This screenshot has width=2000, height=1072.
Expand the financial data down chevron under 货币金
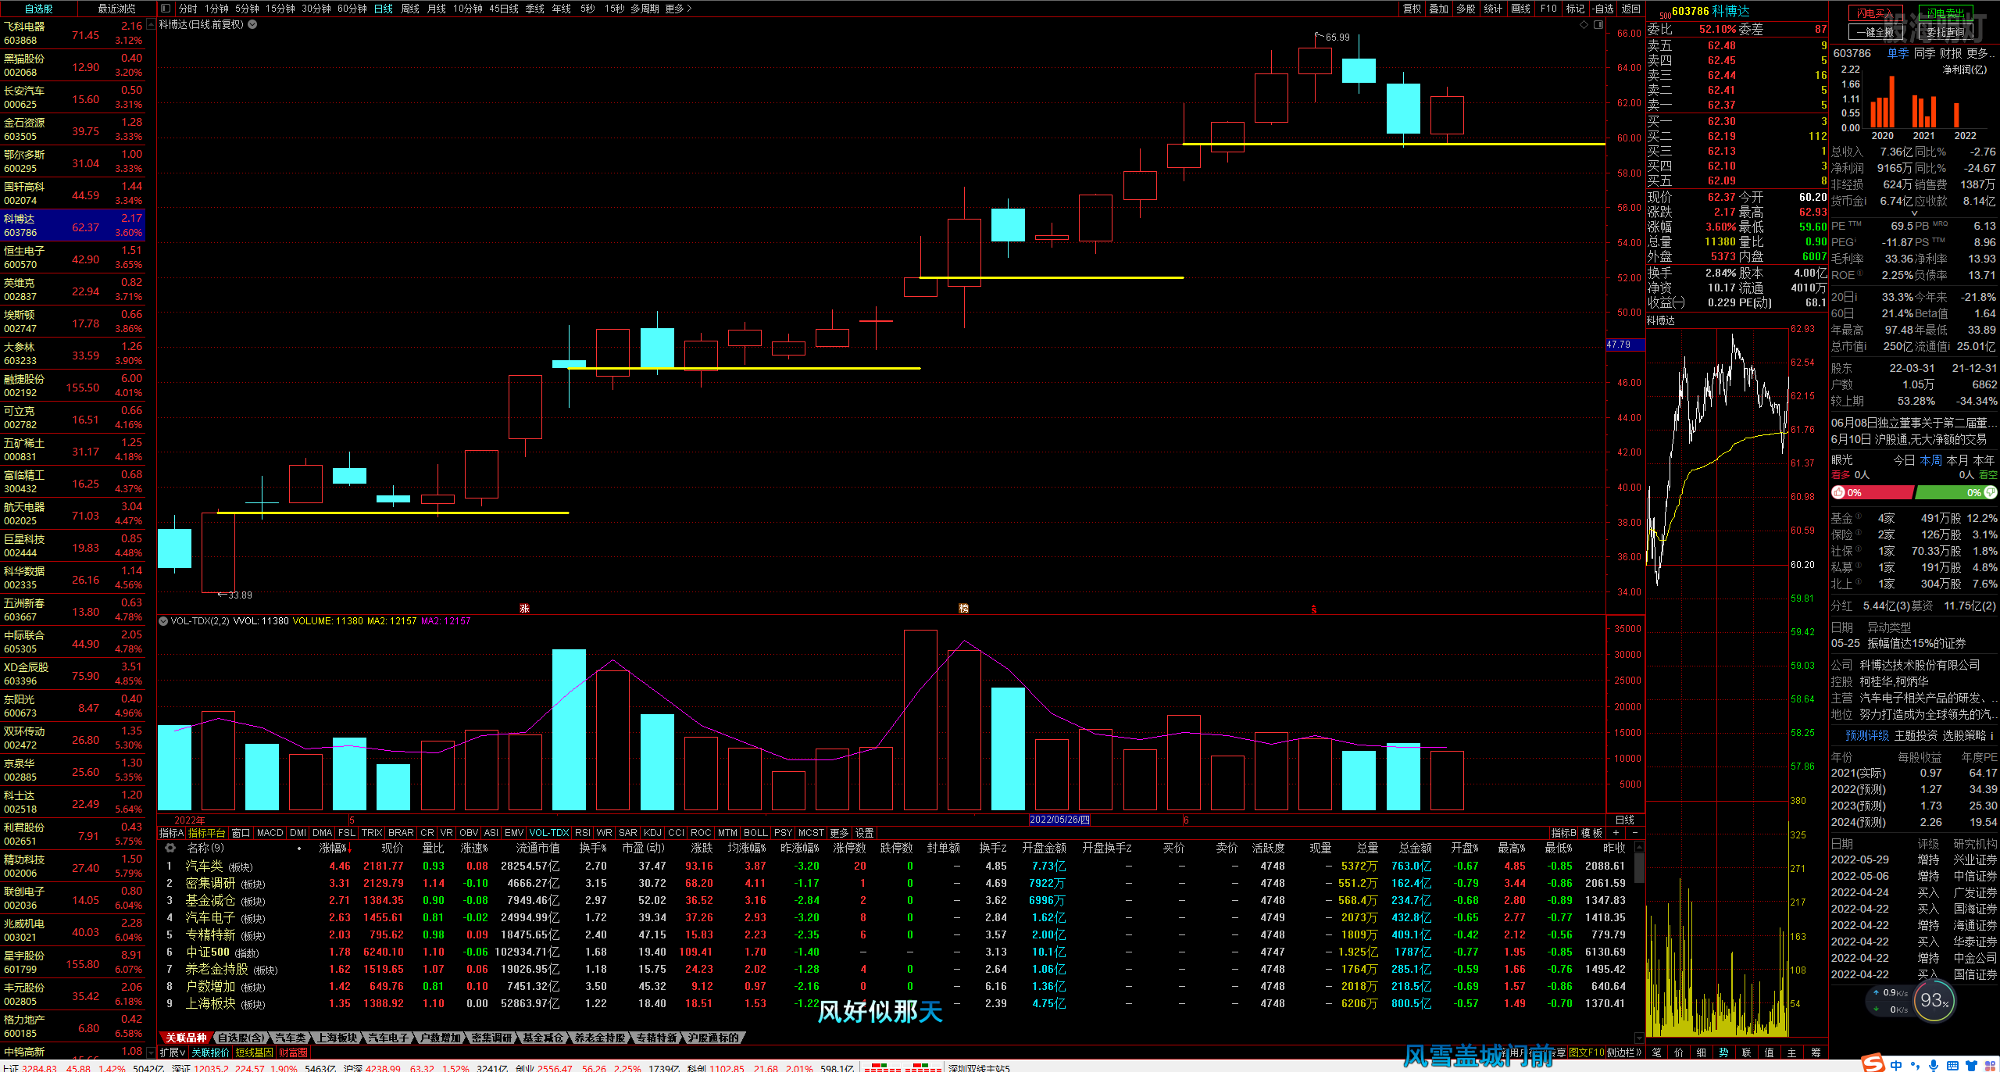(1914, 213)
